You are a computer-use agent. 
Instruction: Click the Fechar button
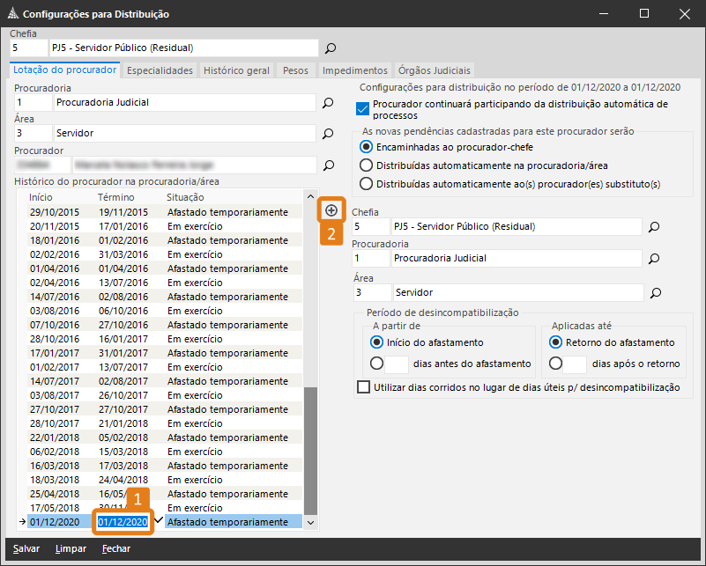point(115,548)
